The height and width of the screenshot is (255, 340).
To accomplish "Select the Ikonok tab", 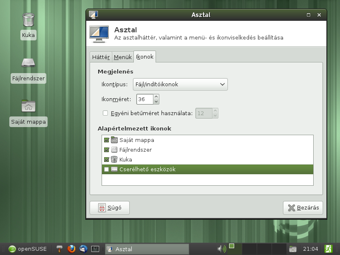I will 144,57.
